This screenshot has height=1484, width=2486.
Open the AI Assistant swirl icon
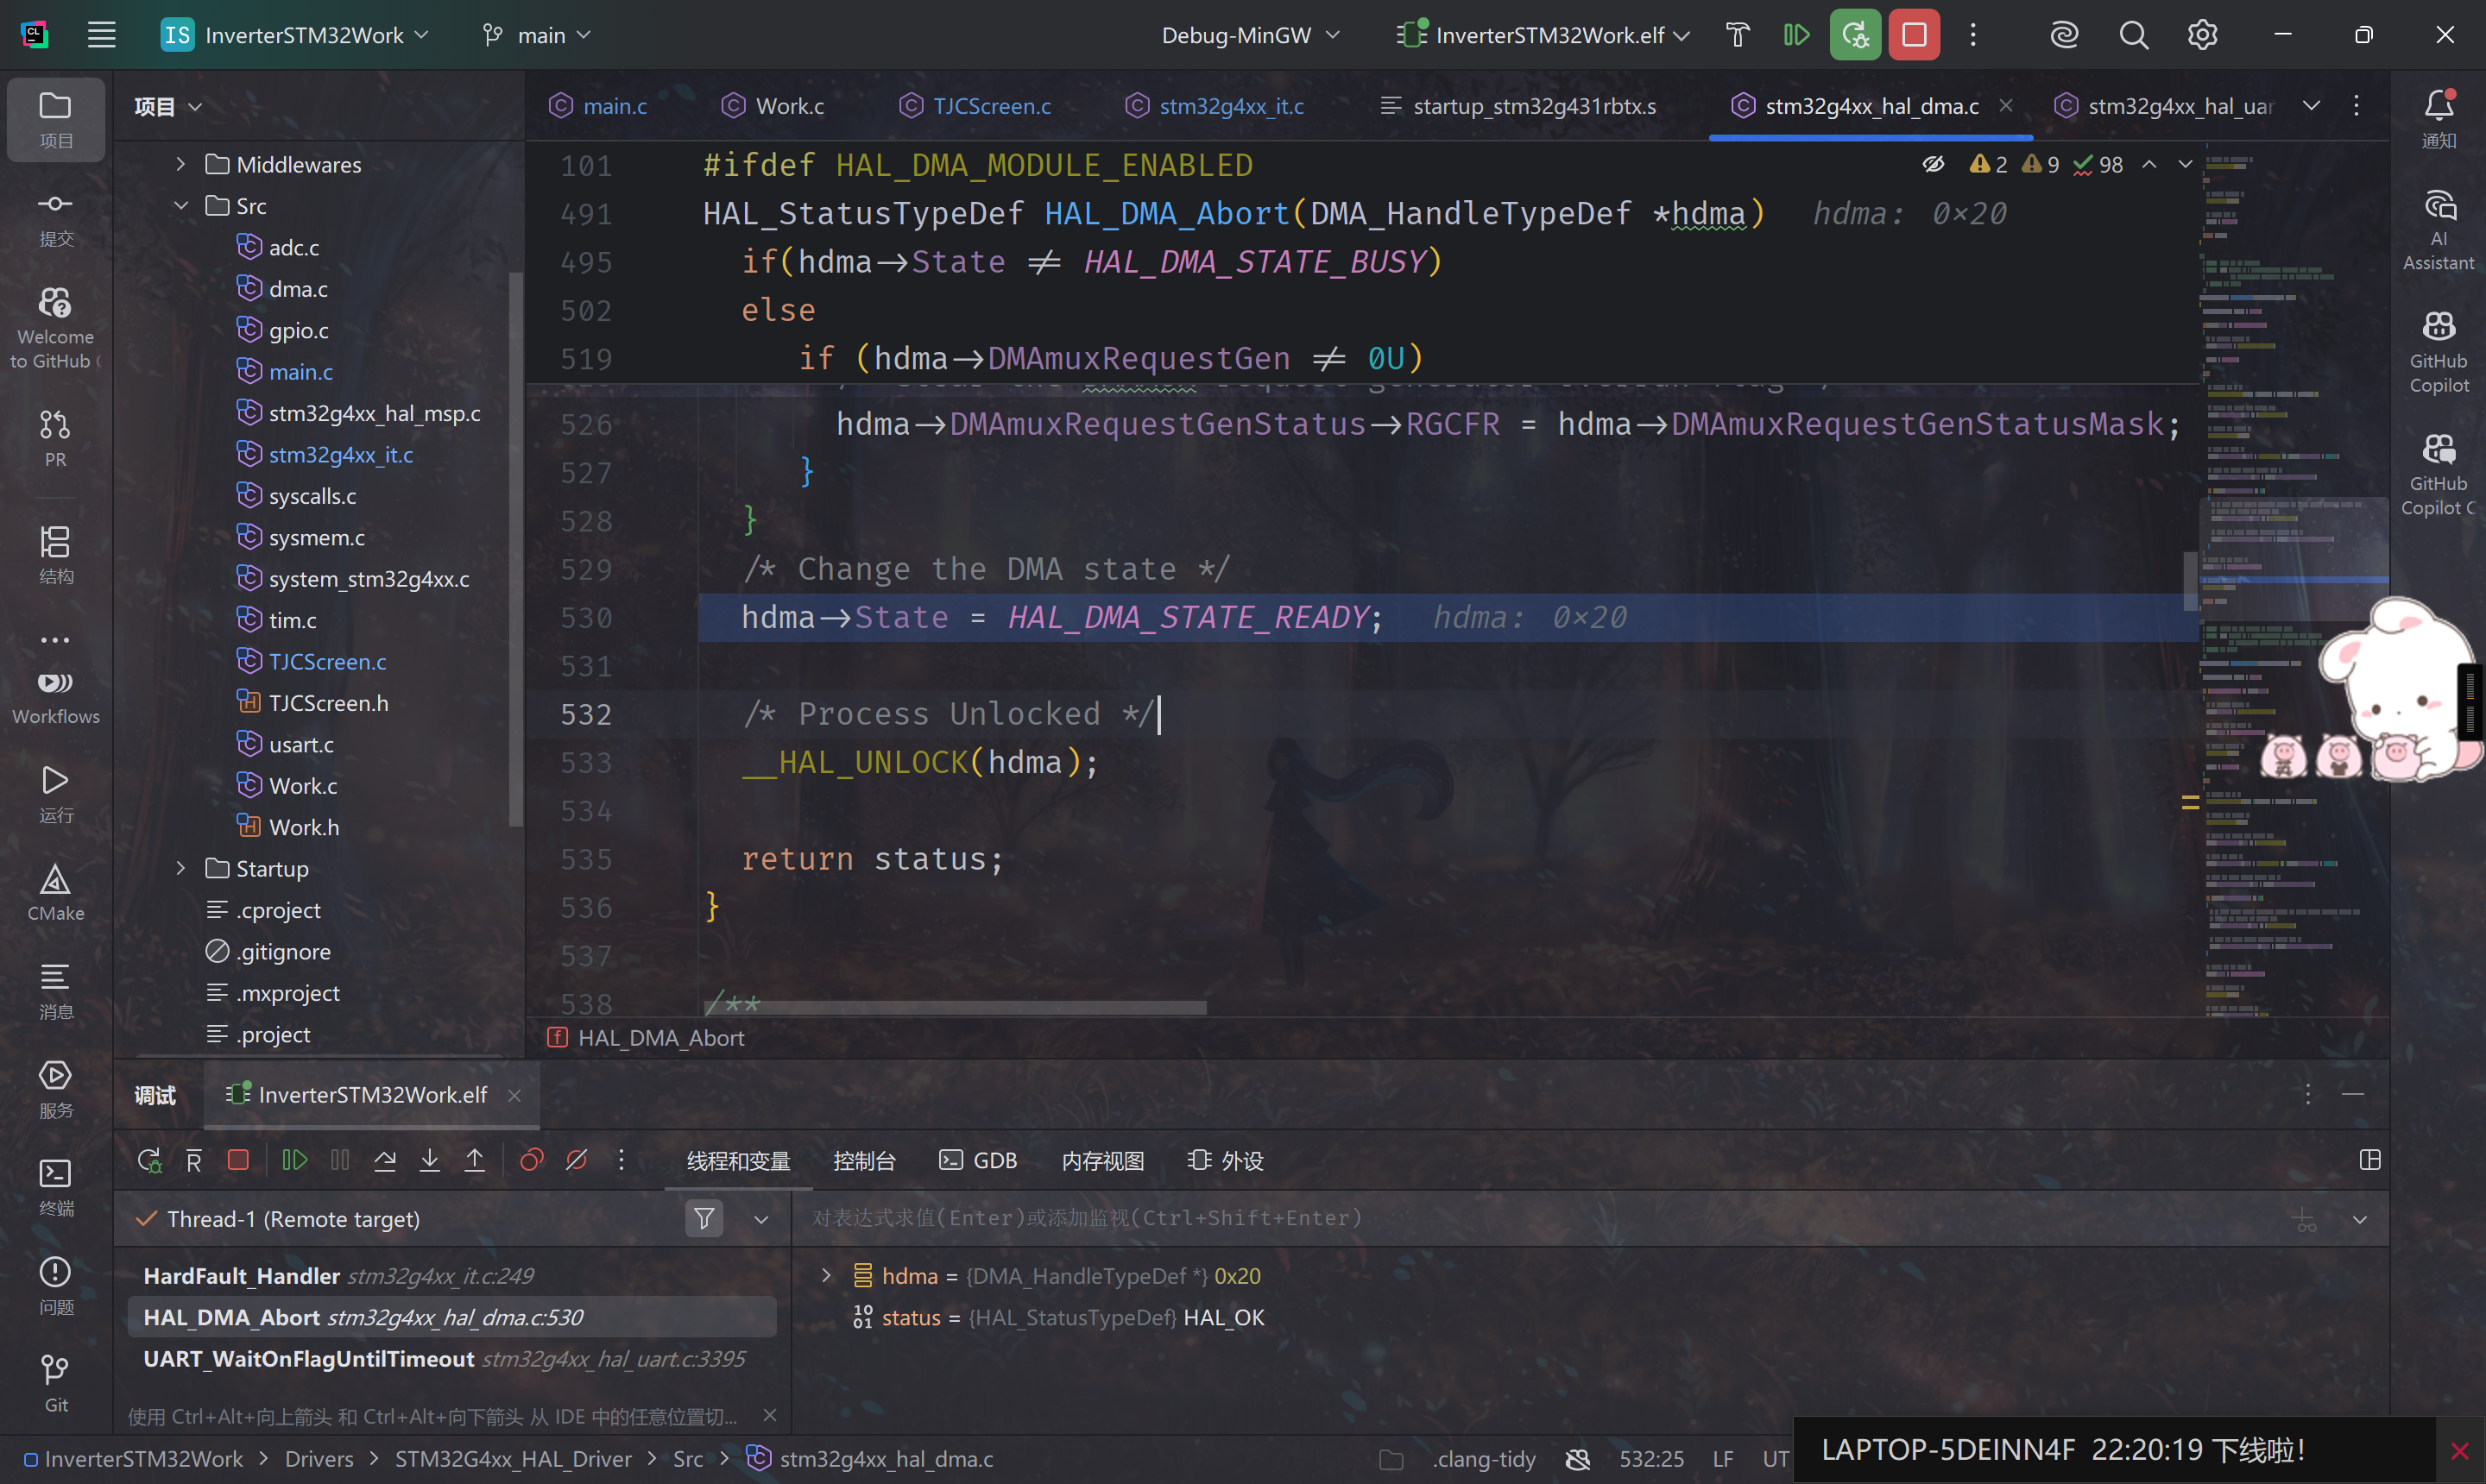(2064, 34)
